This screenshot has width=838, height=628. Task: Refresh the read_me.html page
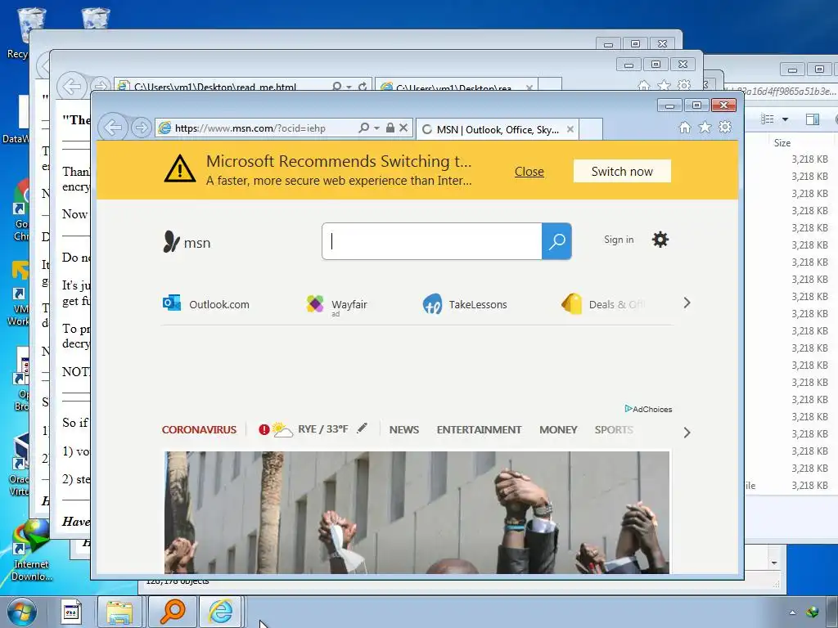363,87
